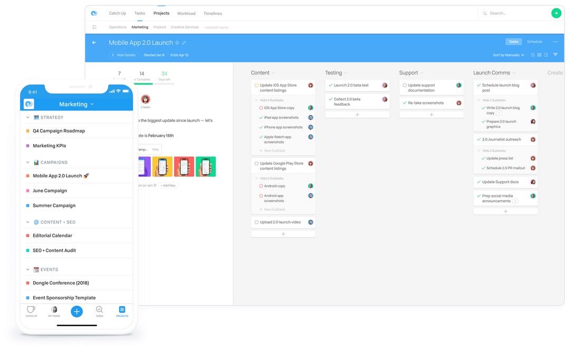572x348 pixels.
Task: Uncheck the Re-take screenshots task
Action: point(405,103)
